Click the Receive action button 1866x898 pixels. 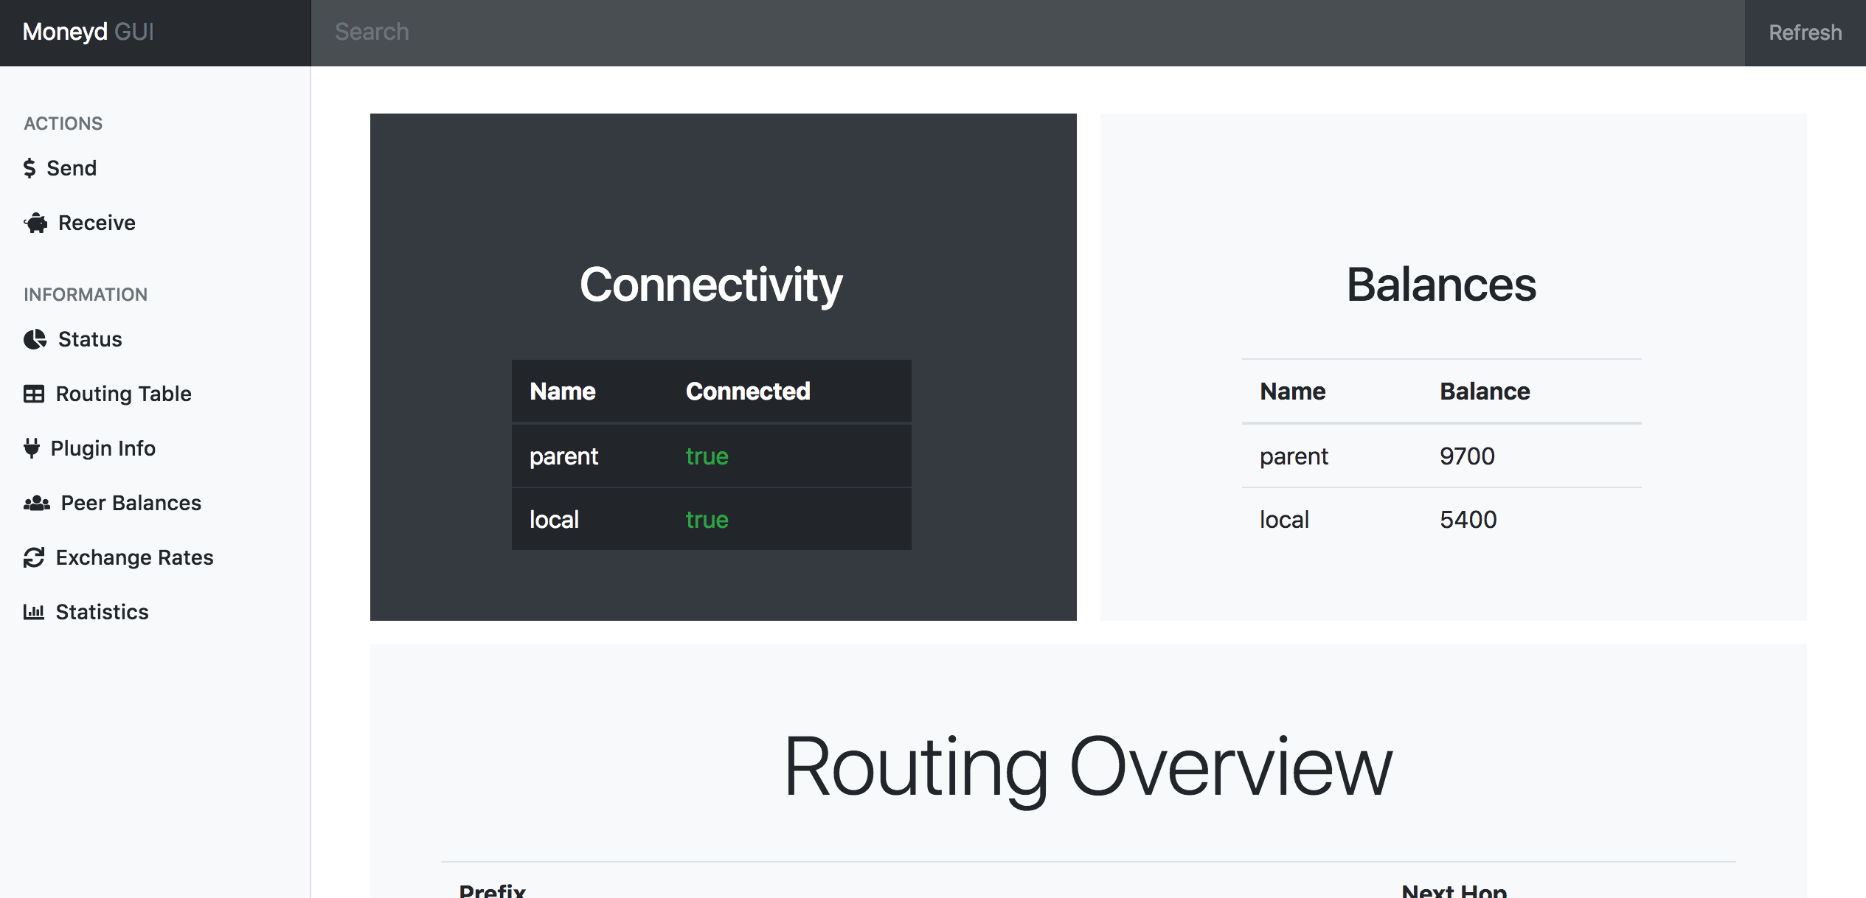click(x=95, y=223)
